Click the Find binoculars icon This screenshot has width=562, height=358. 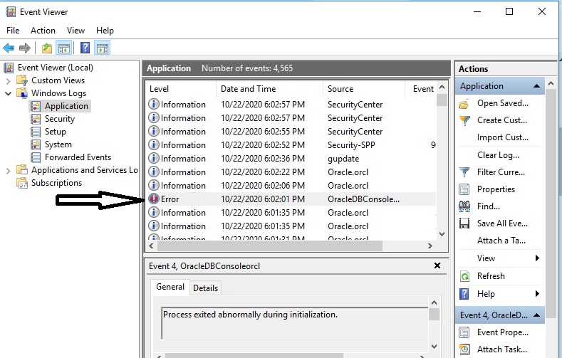[464, 206]
